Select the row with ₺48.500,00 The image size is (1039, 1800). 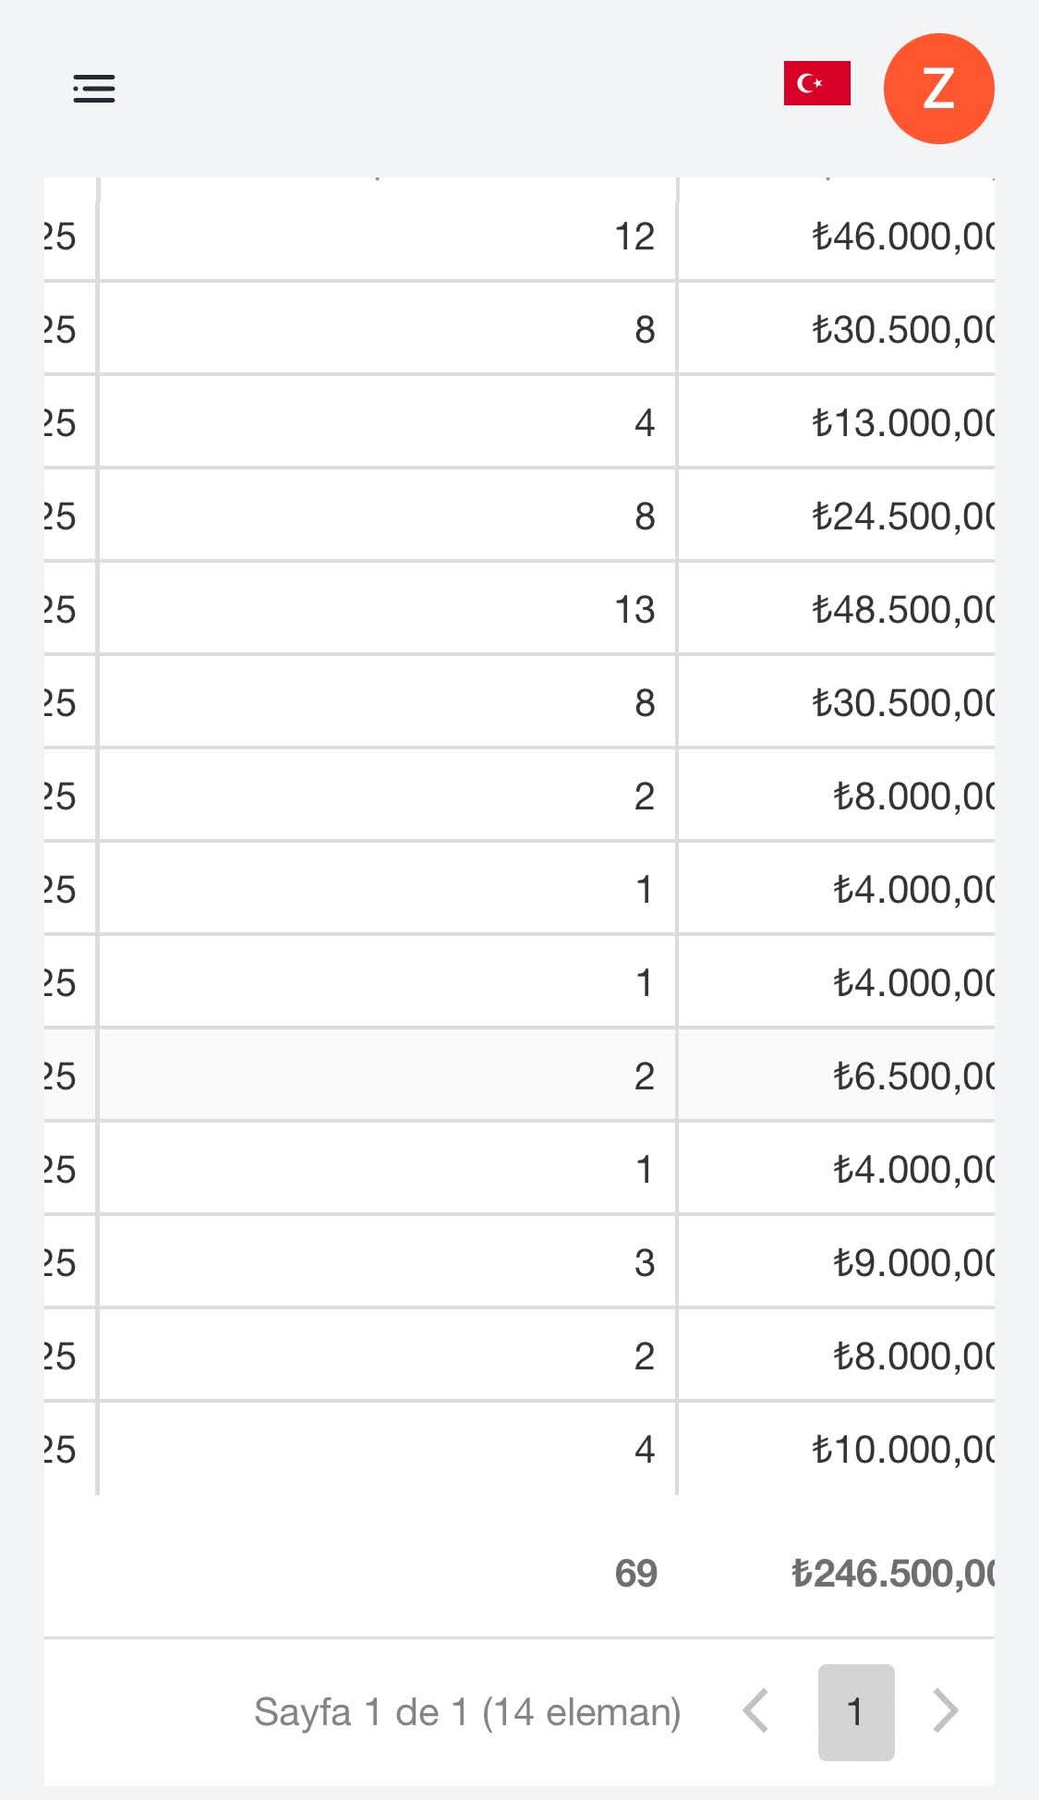point(519,610)
